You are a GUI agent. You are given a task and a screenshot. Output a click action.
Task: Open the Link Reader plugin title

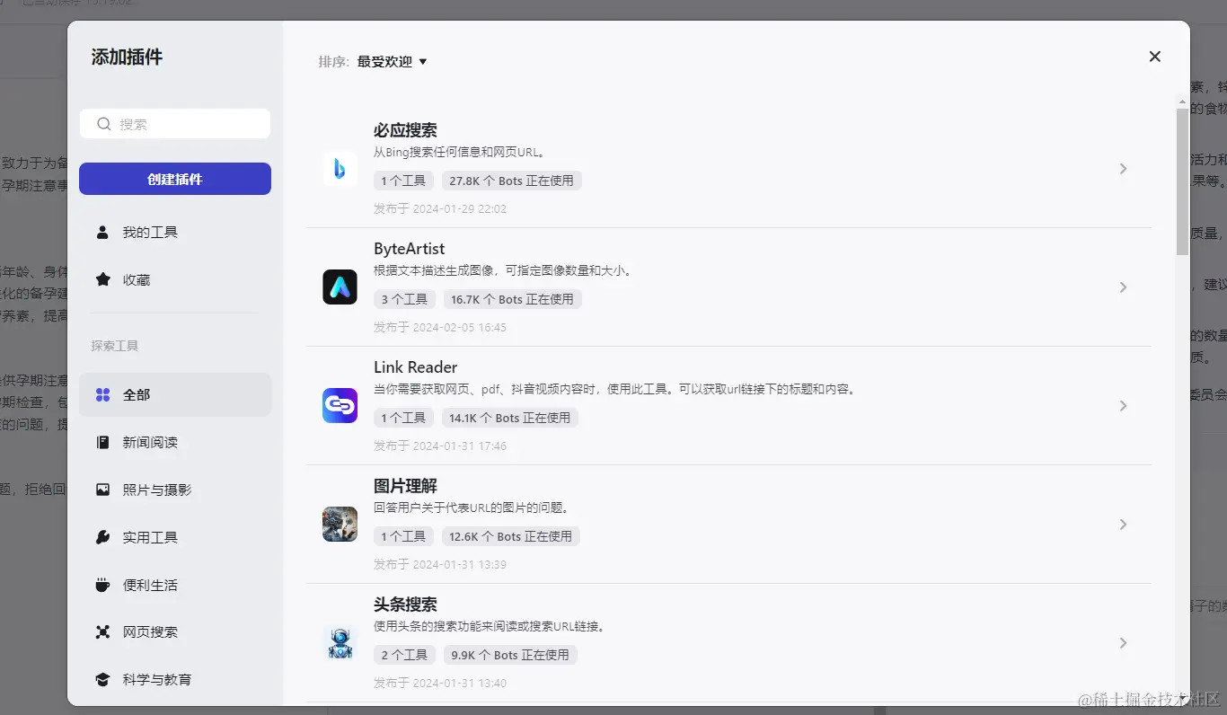tap(416, 367)
